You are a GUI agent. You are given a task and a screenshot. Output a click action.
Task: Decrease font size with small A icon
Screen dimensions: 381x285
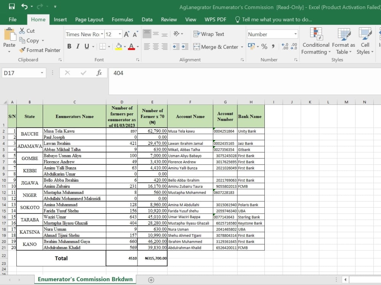click(135, 34)
